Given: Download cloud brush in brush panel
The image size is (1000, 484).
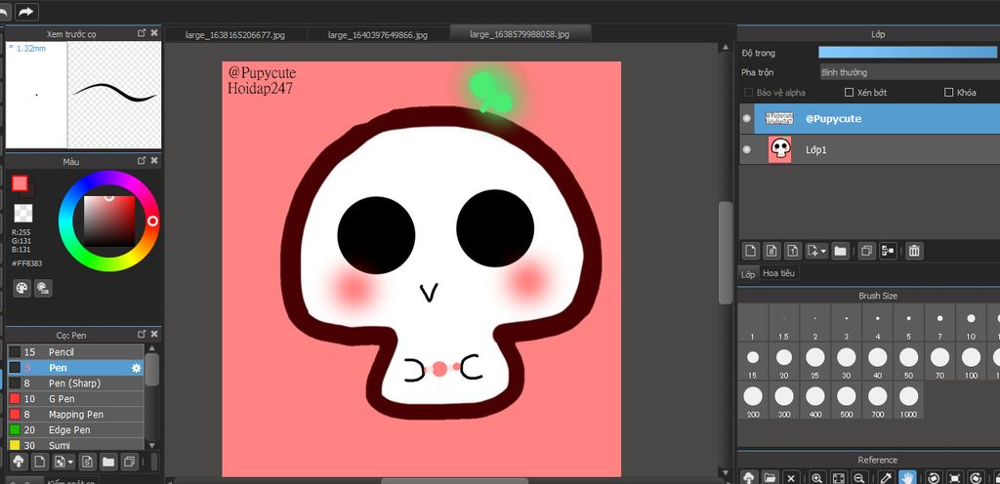Looking at the screenshot, I should click(x=19, y=462).
